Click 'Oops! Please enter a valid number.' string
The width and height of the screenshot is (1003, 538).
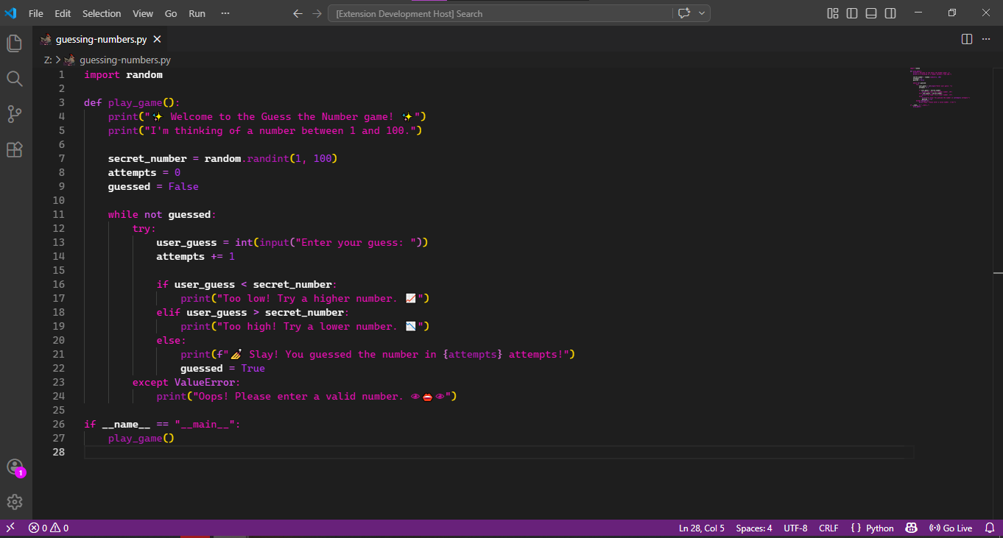[x=301, y=397]
